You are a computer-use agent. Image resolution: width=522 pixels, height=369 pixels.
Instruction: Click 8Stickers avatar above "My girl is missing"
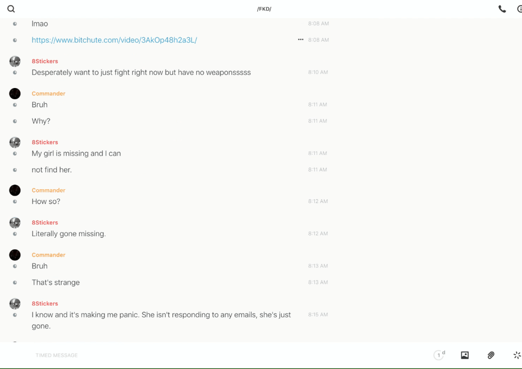(15, 142)
